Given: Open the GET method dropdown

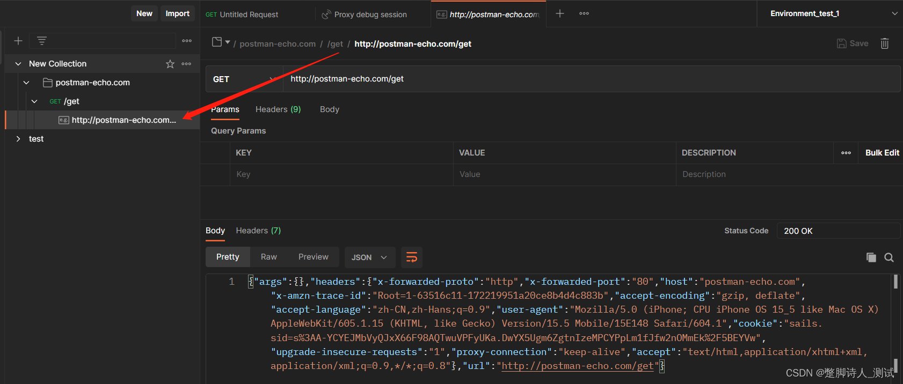Looking at the screenshot, I should pos(244,79).
